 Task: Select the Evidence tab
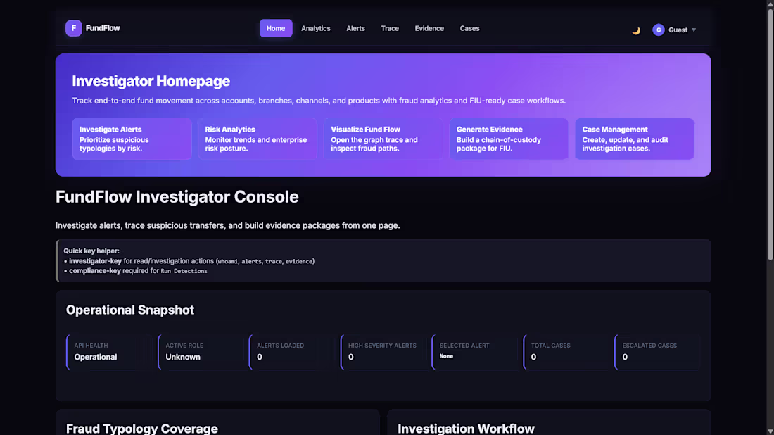pos(429,28)
